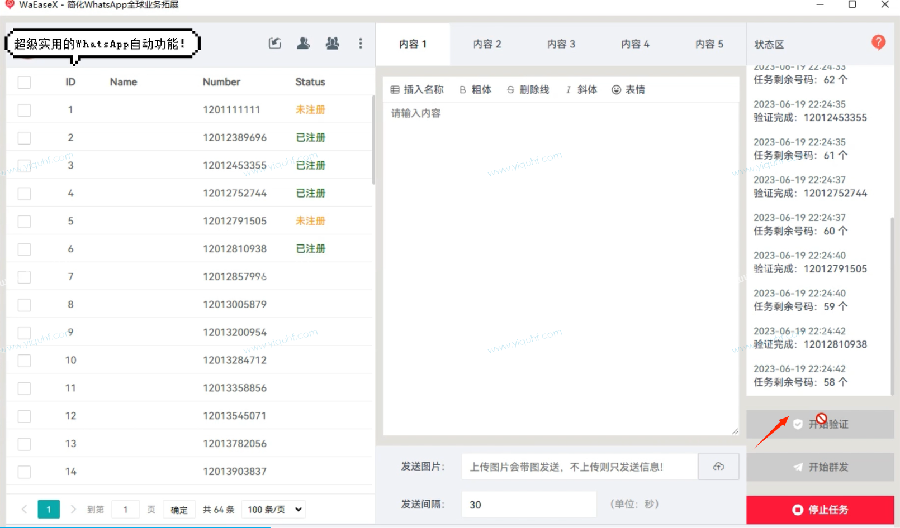Open the three-dot more options menu
Image resolution: width=900 pixels, height=528 pixels.
pyautogui.click(x=361, y=44)
